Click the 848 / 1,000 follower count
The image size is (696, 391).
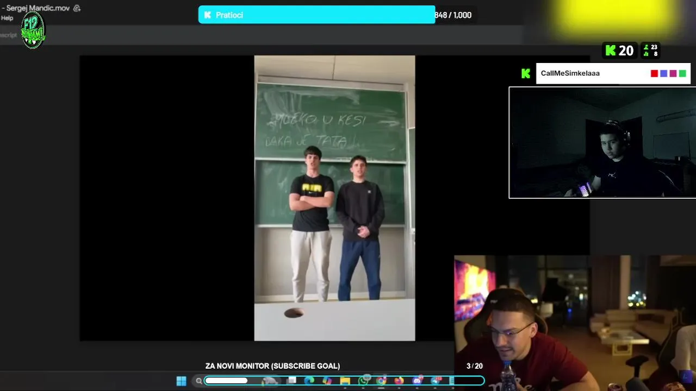coord(453,15)
